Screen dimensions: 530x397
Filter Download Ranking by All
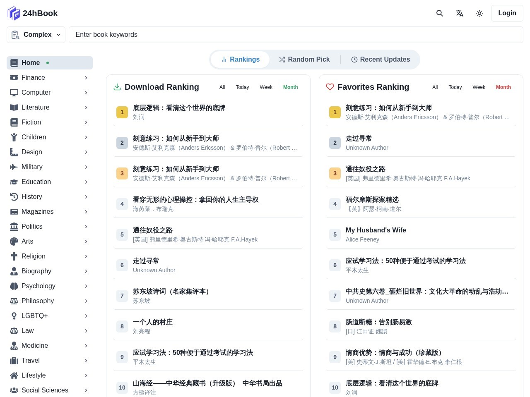(x=222, y=87)
